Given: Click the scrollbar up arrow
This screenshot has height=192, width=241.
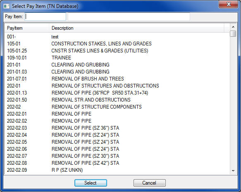Looking at the screenshot, I should tap(233, 27).
